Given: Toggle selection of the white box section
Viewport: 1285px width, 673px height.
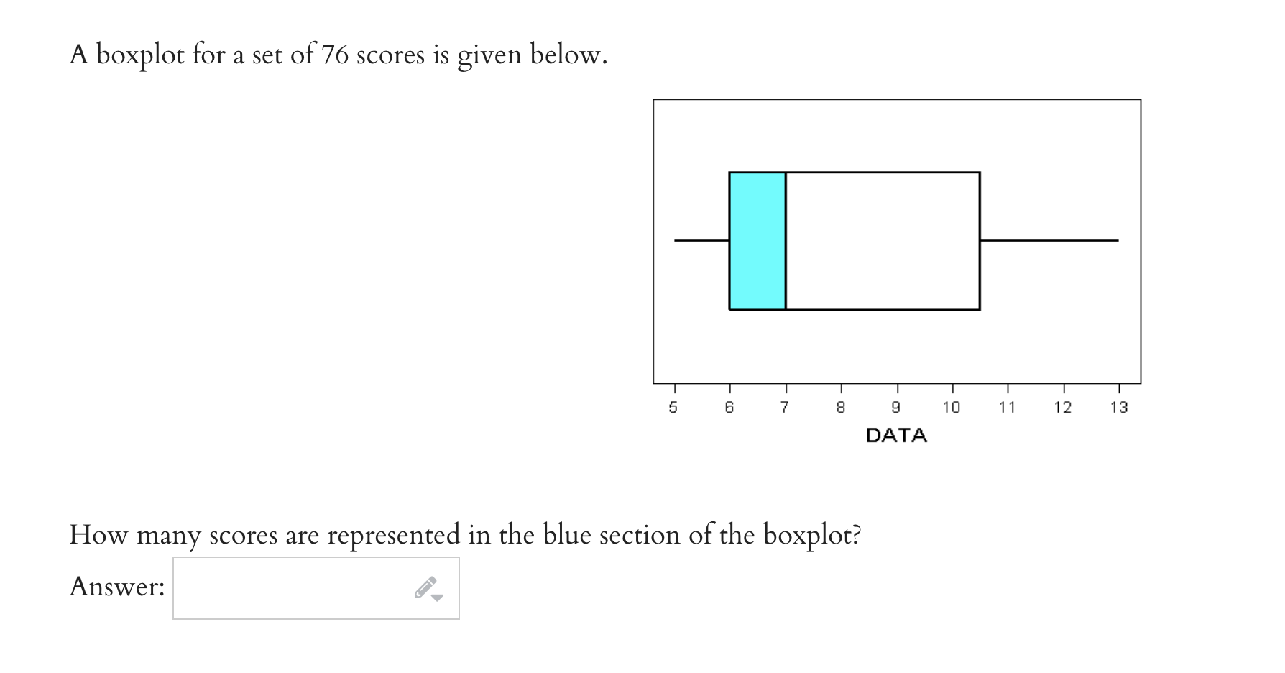Looking at the screenshot, I should pyautogui.click(x=884, y=241).
